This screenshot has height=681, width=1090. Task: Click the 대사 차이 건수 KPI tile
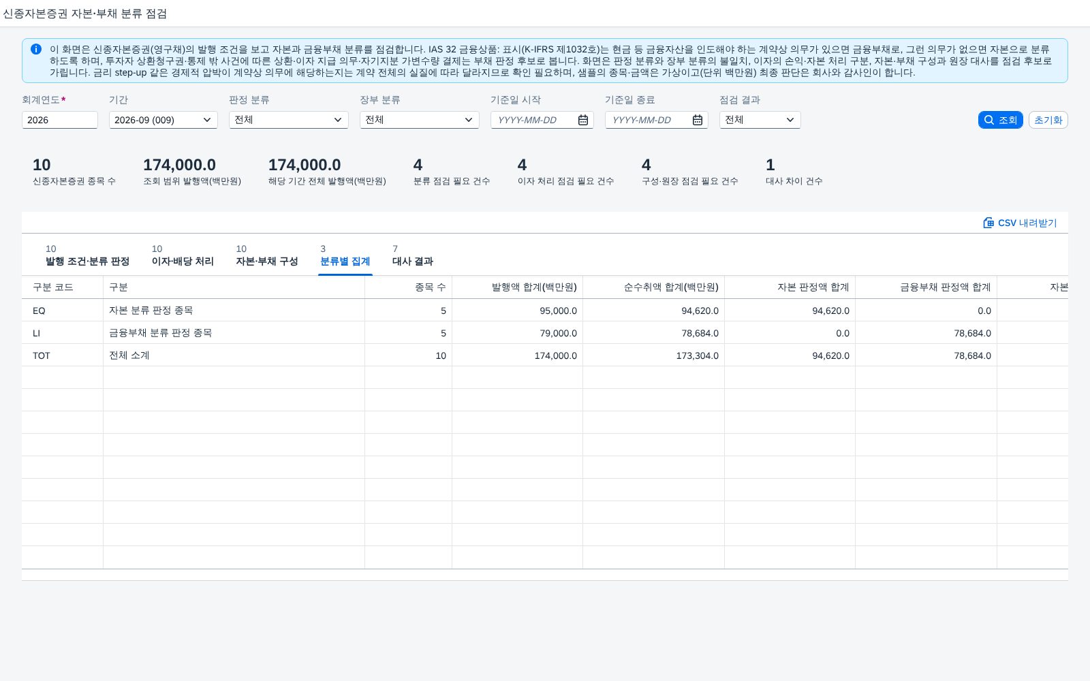(x=794, y=172)
